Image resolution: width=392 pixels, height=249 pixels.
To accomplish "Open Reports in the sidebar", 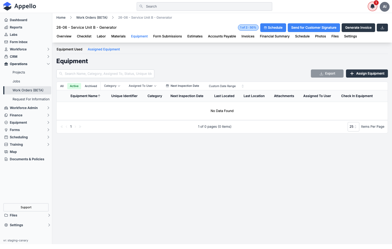I will tap(16, 27).
